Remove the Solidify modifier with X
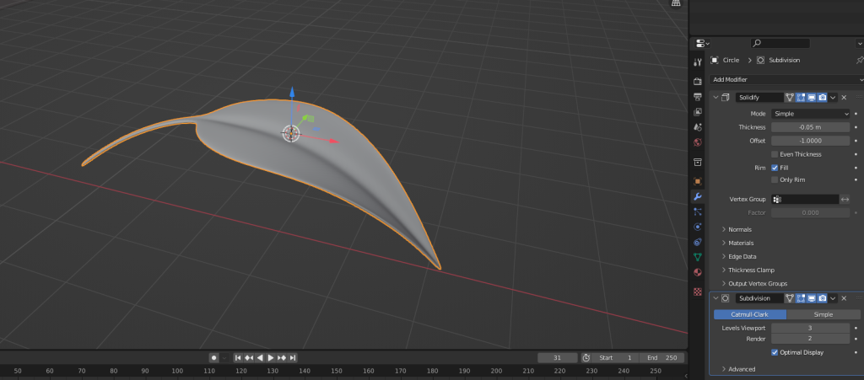Screen dimensions: 864x380 (x=844, y=98)
